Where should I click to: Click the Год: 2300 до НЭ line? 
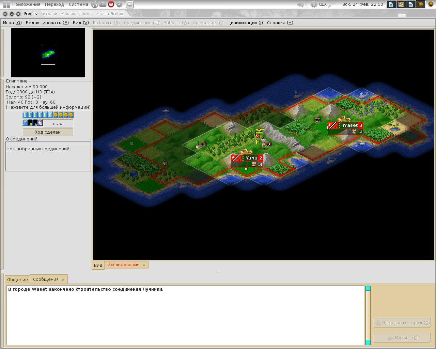click(30, 92)
